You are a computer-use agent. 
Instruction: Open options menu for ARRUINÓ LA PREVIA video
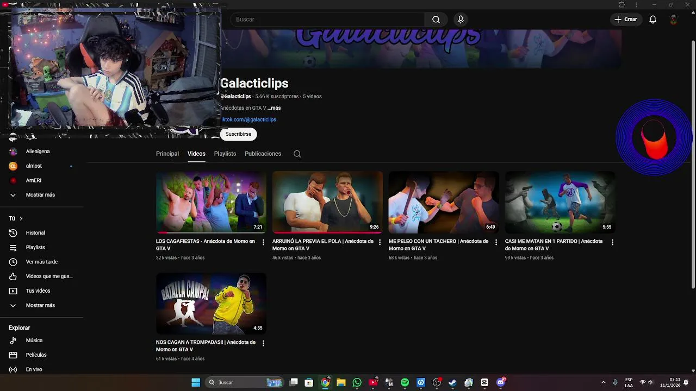(380, 242)
